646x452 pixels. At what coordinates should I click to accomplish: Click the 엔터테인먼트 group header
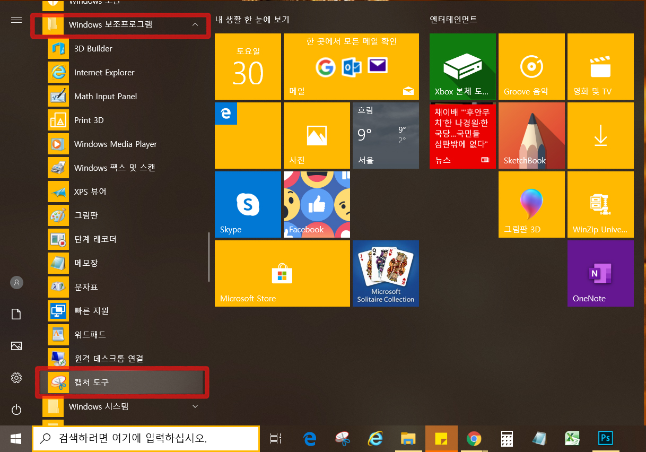click(x=453, y=20)
